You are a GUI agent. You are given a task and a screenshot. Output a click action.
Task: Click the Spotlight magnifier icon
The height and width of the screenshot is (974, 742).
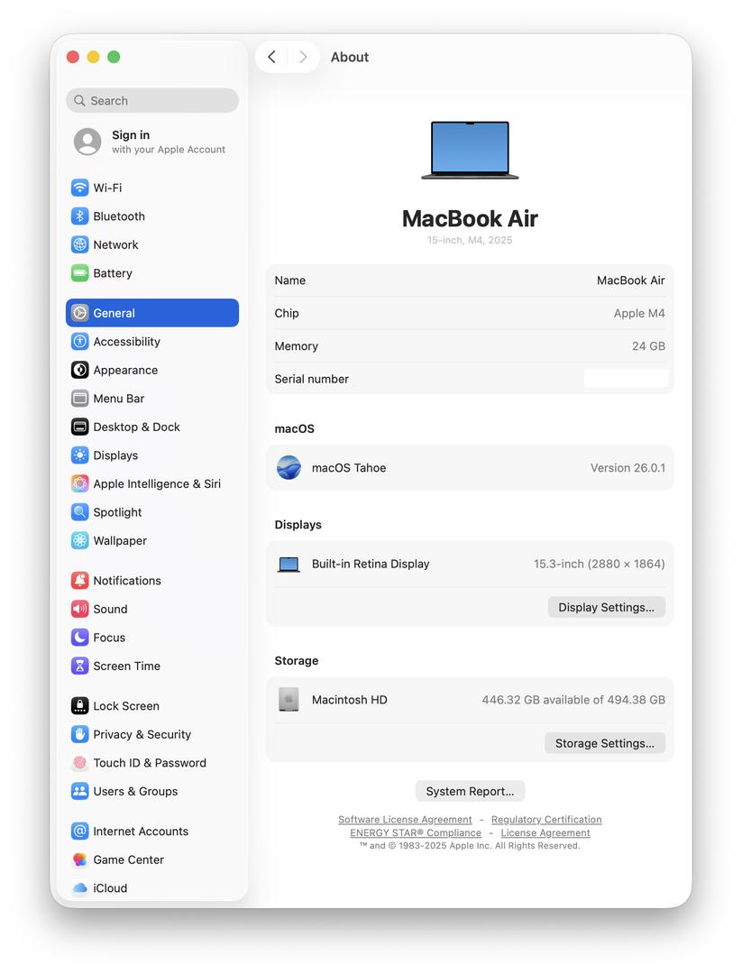tap(80, 512)
